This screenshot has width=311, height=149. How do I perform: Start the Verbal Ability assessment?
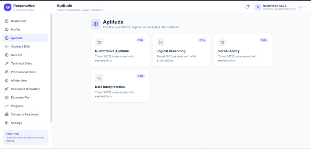coord(243,50)
